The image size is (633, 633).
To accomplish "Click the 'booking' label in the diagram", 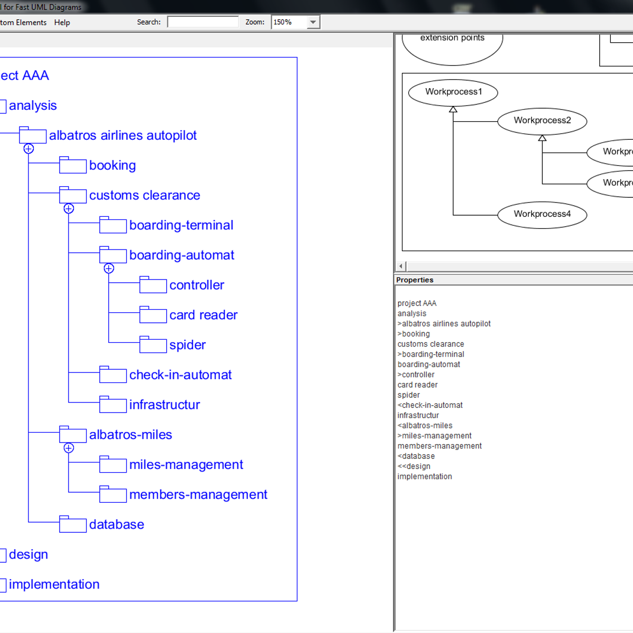I will pyautogui.click(x=112, y=166).
